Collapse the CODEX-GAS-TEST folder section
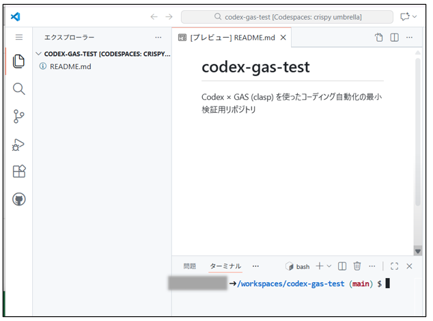The height and width of the screenshot is (321, 433). pos(39,54)
